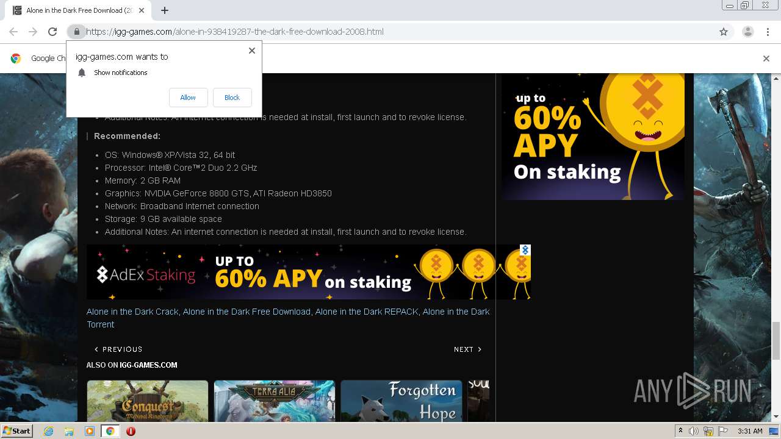
Task: Click the browser forward arrow
Action: pos(33,32)
